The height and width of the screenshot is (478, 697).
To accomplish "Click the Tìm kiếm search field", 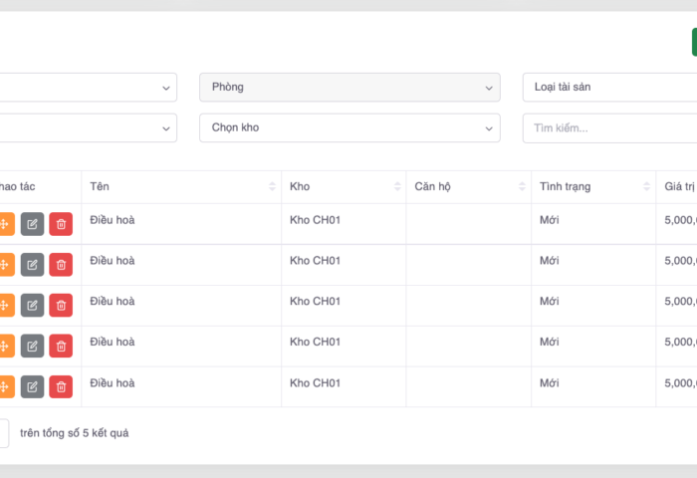I will click(x=609, y=127).
